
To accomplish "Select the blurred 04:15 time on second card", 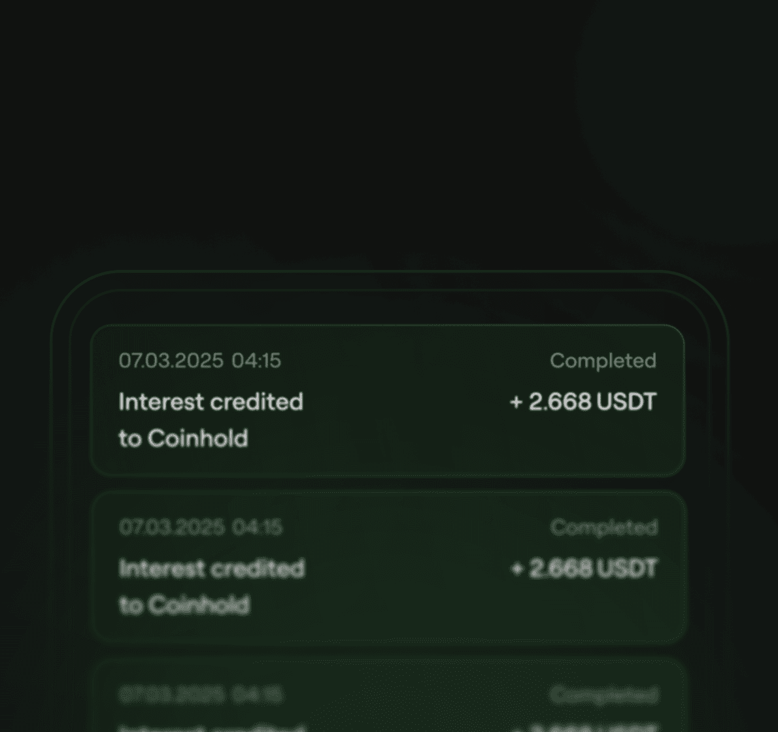I will point(258,527).
